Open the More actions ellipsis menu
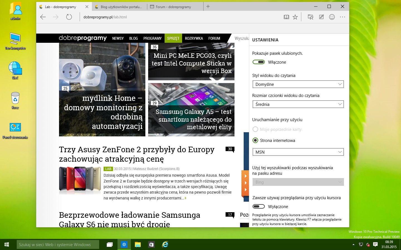Screen dimensions: 401x250 343,17
